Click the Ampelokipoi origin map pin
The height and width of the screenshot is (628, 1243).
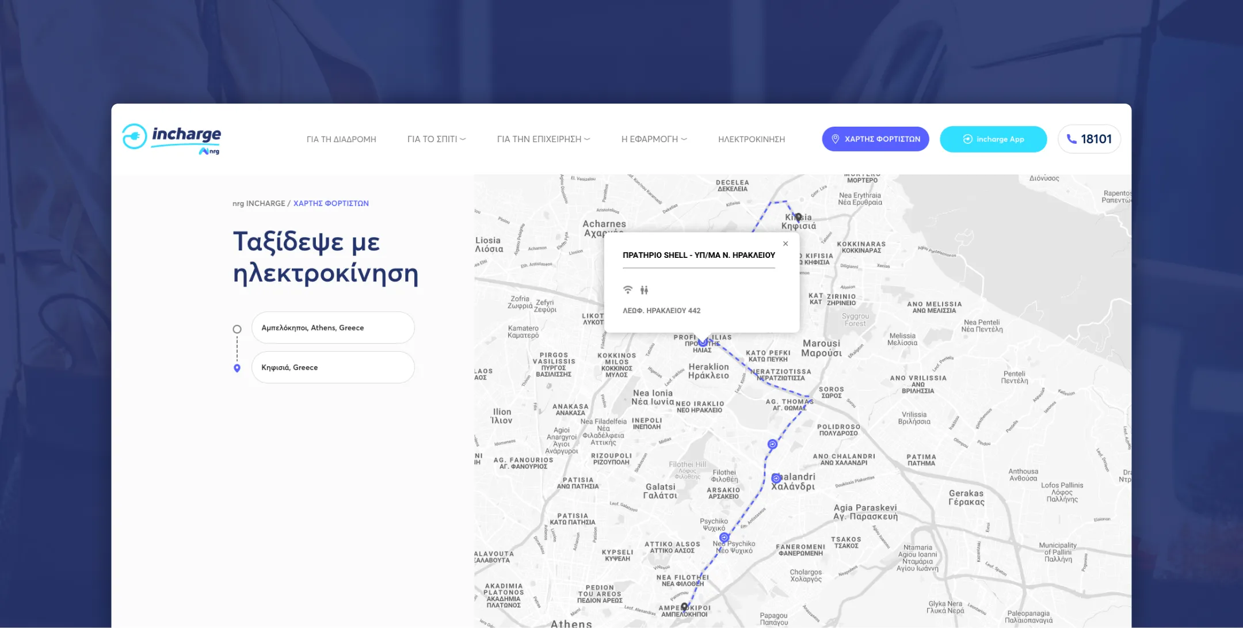point(684,606)
